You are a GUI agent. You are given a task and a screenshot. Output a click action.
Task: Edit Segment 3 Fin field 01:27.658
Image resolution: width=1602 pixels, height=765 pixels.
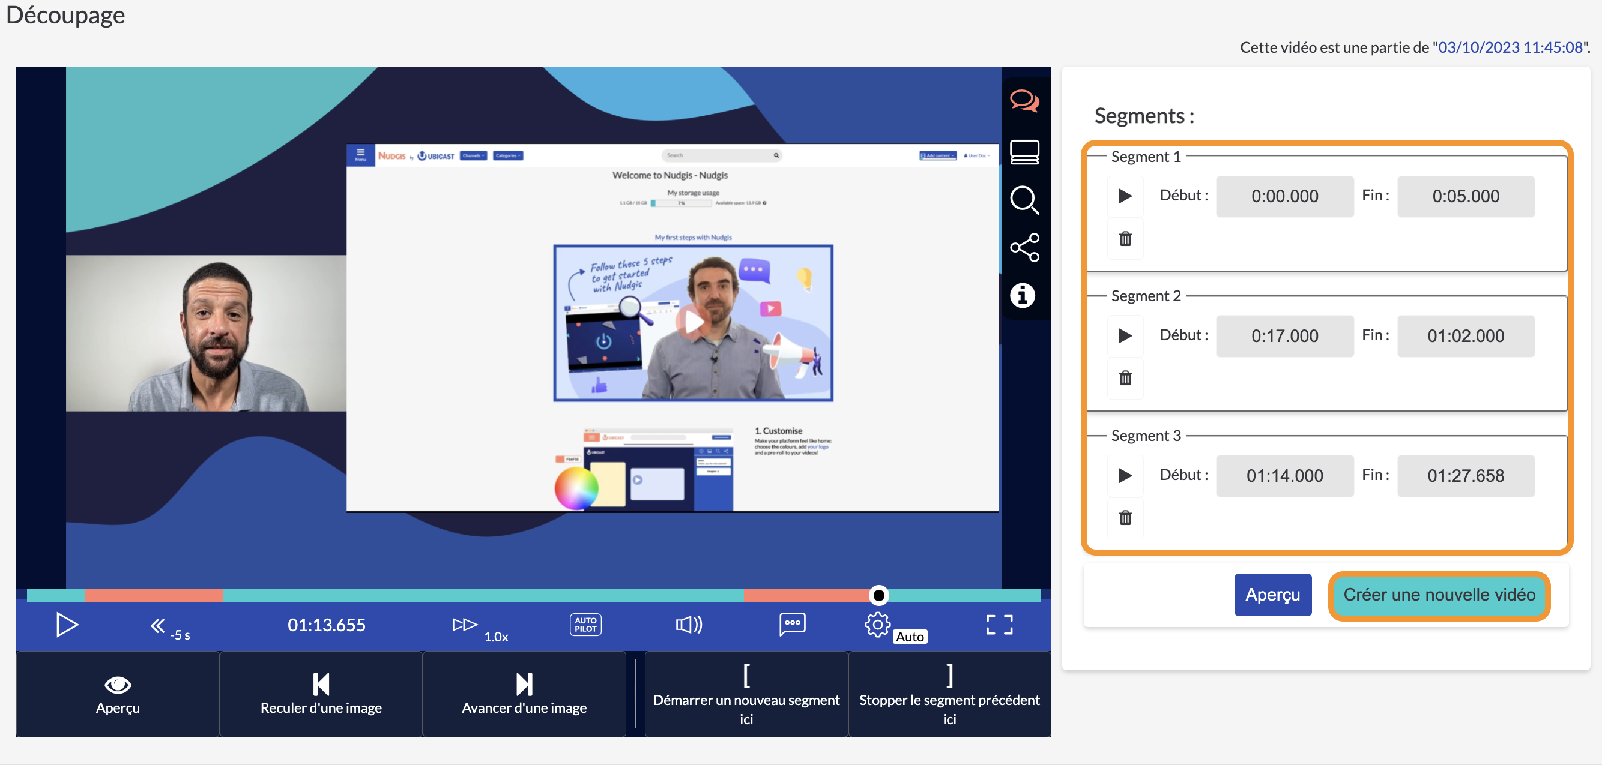click(x=1466, y=476)
